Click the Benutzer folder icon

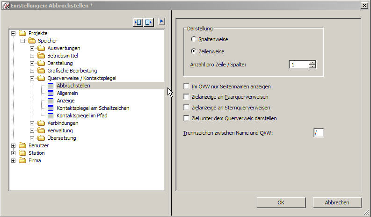(23, 145)
